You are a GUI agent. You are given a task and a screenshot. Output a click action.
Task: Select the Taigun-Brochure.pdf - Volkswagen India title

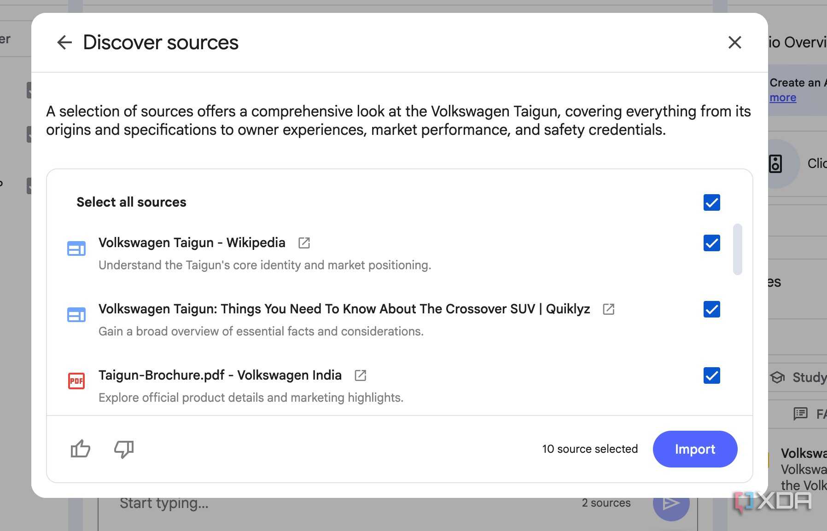click(x=220, y=375)
